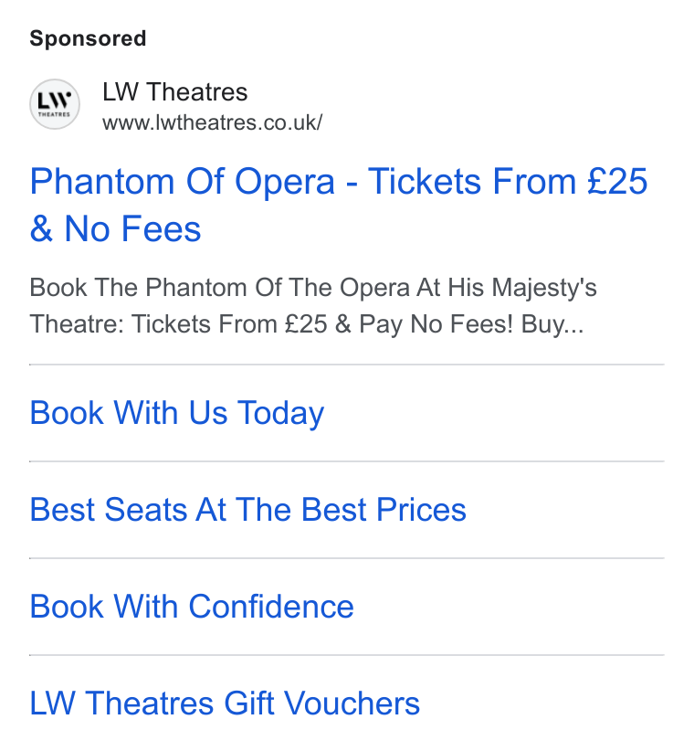Click the word 'Confidence' in the sitelink

[x=271, y=607]
